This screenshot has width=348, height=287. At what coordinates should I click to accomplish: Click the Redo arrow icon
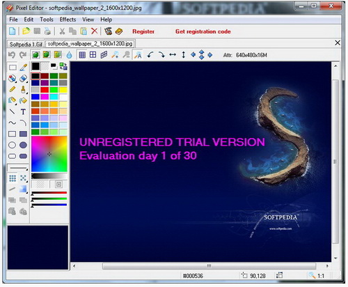[23, 55]
